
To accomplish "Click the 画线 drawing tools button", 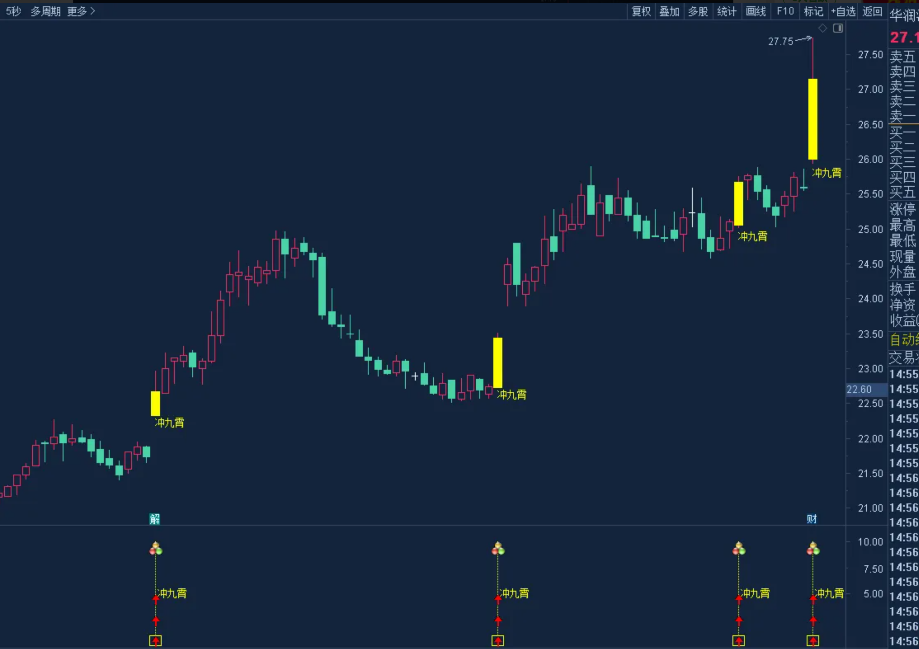I will point(756,11).
